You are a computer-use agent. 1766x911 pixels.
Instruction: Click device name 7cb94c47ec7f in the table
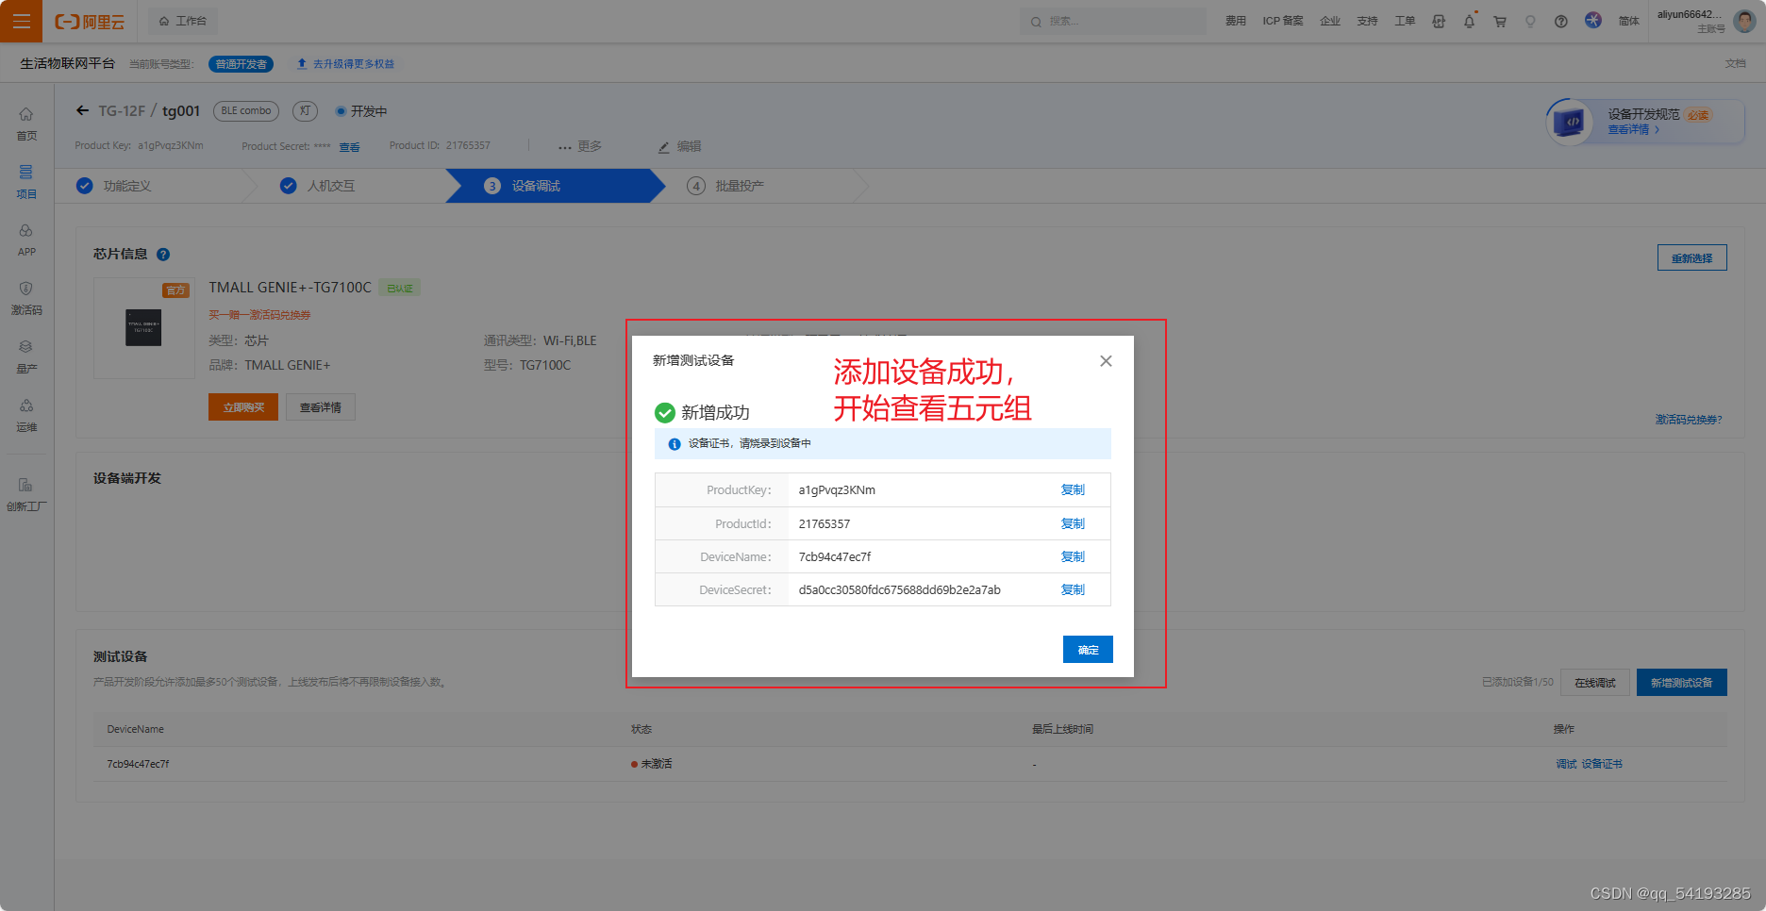pyautogui.click(x=138, y=764)
